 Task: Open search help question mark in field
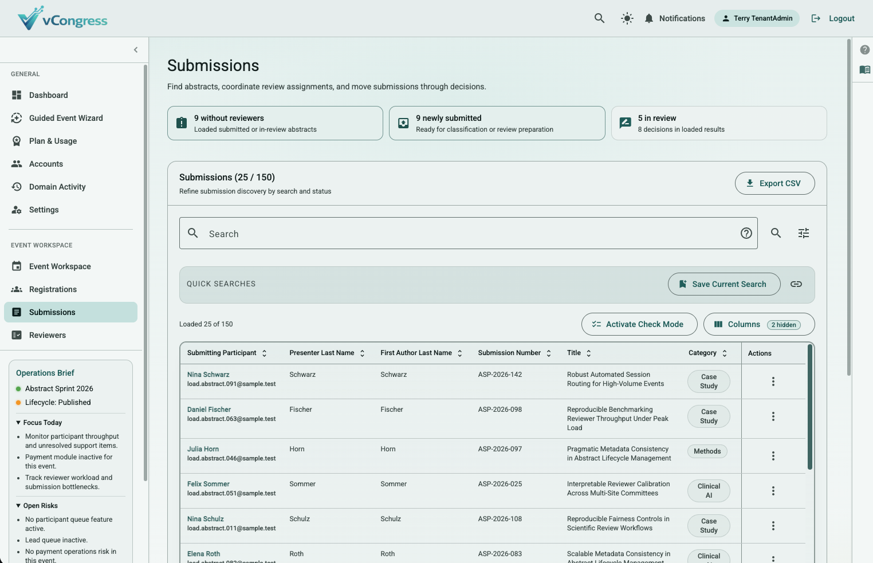(746, 233)
